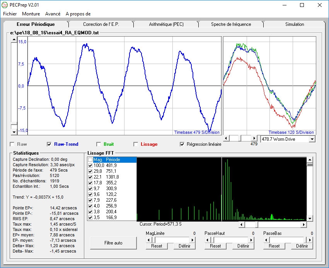Click left arrow of worm period scrollbar

pos(227,138)
